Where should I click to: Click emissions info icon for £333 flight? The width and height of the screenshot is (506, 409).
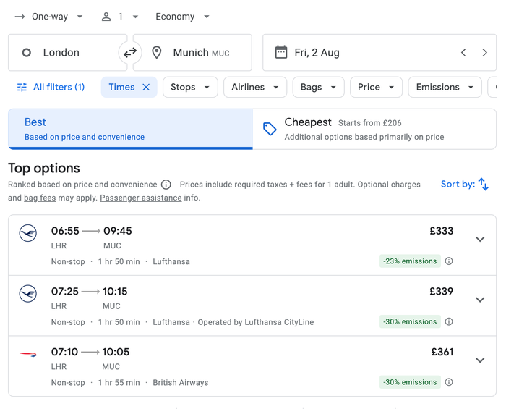pyautogui.click(x=449, y=261)
